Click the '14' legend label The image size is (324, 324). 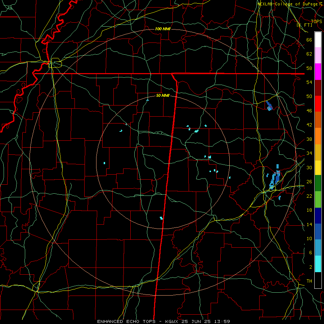tap(309, 224)
